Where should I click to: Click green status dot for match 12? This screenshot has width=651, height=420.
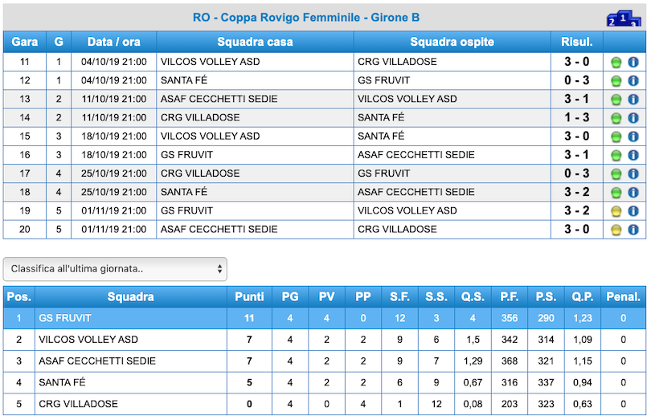coord(616,81)
